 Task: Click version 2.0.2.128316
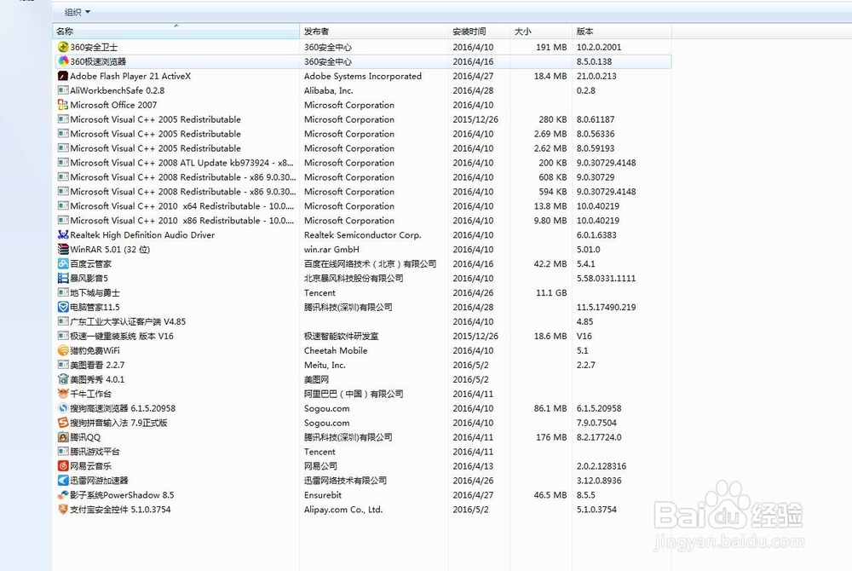[602, 465]
